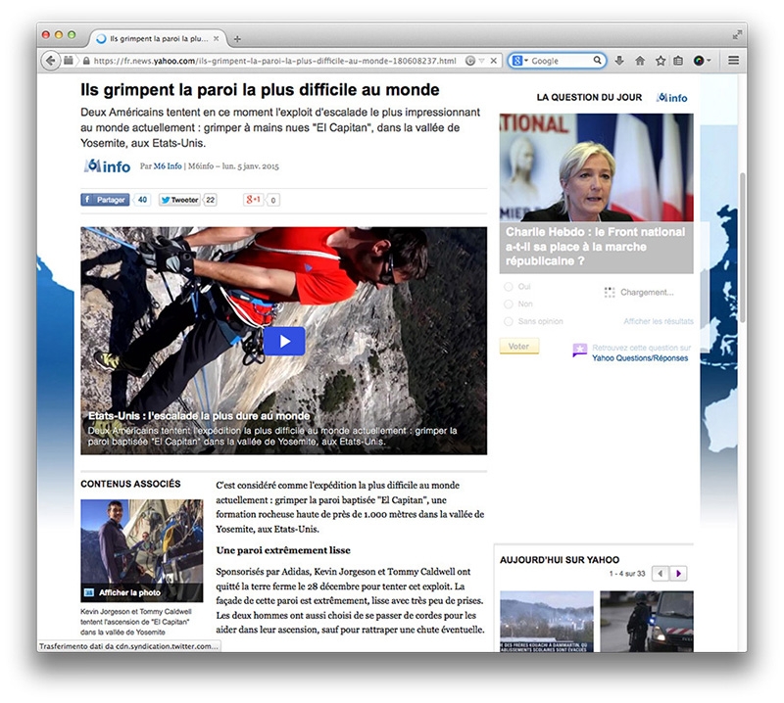Tweet the article with the Tweeter button

tap(179, 200)
